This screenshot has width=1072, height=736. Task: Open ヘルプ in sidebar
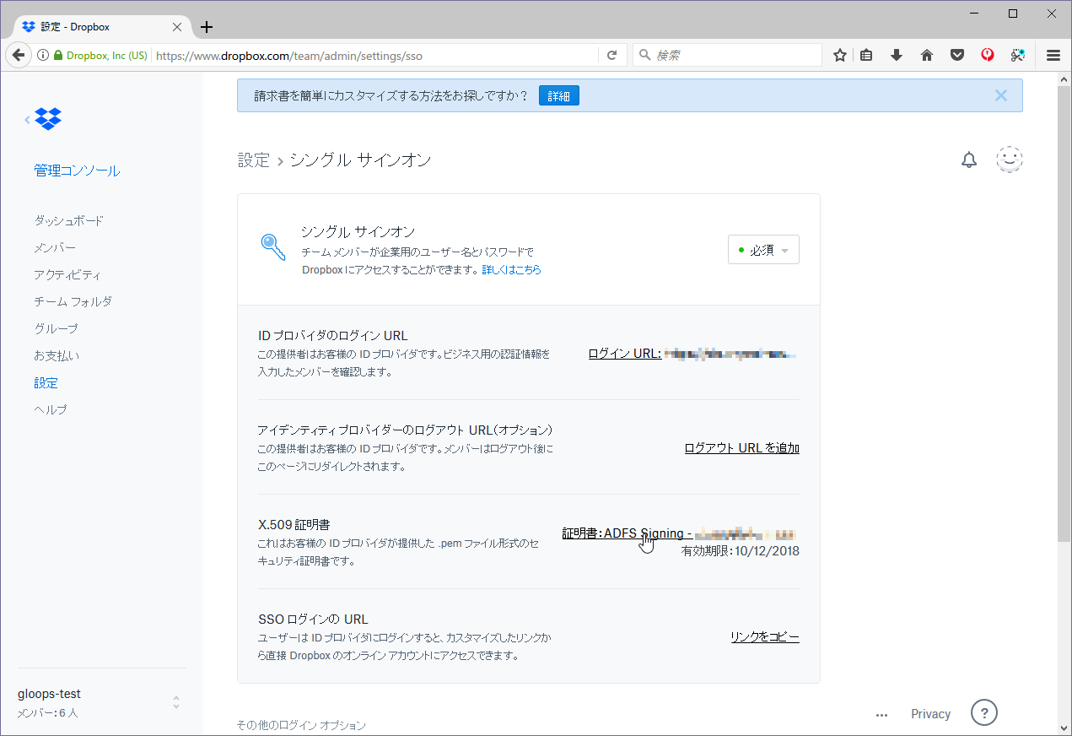click(x=50, y=409)
